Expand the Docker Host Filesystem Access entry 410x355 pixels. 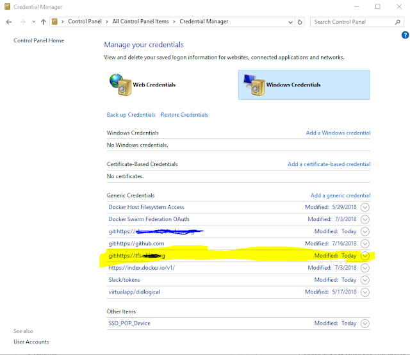[365, 207]
